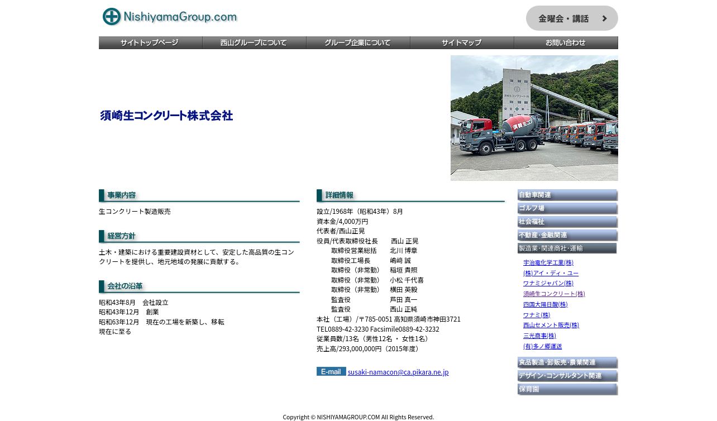This screenshot has width=717, height=421.
Task: Open the 金曜会・講話 button
Action: [572, 18]
